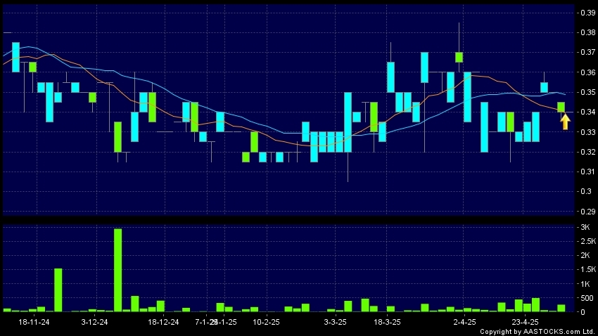Click the 0.38 price axis label
The height and width of the screenshot is (336, 598).
587,33
